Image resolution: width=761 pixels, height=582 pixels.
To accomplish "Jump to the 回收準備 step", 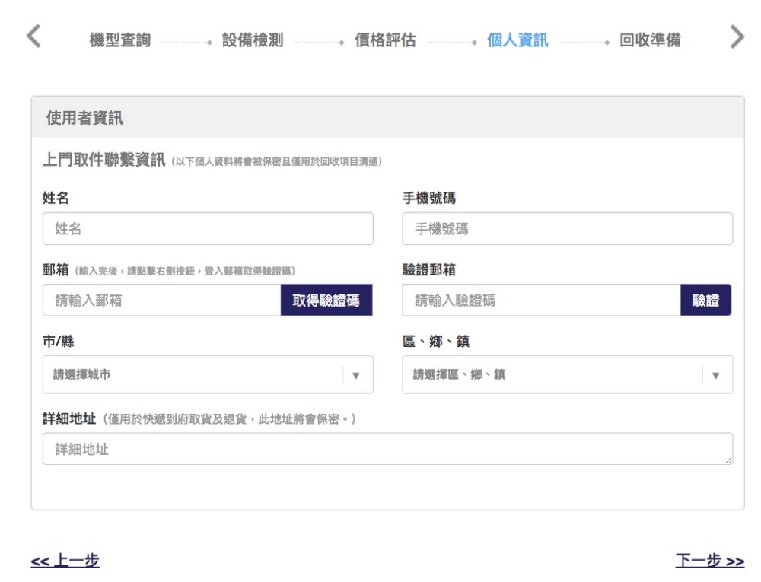I will (650, 41).
